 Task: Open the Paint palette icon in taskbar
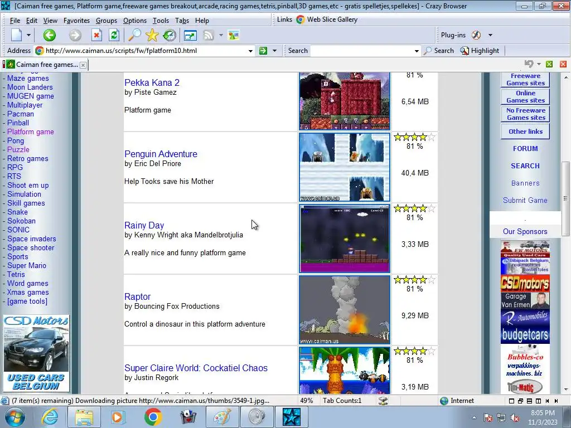(x=222, y=417)
